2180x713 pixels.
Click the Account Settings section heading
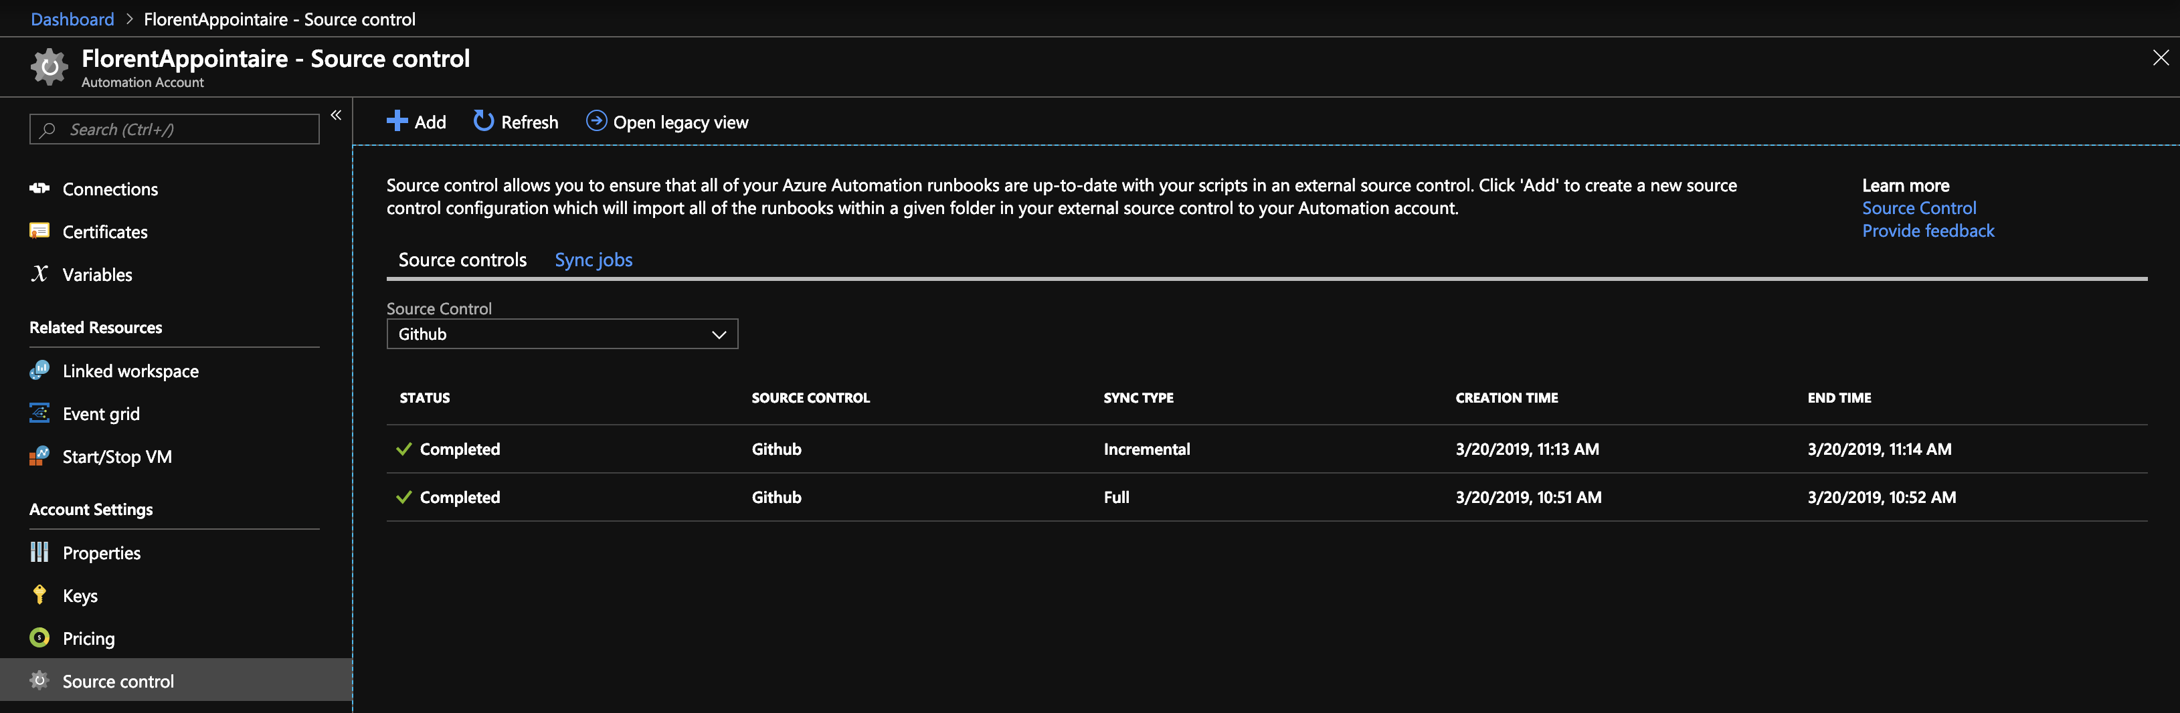tap(90, 509)
